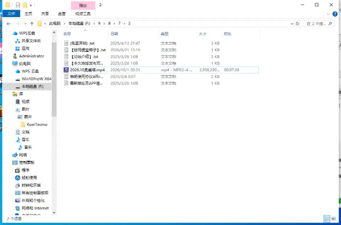This screenshot has width=341, height=225.
Task: Open the search box field
Action: [319, 24]
